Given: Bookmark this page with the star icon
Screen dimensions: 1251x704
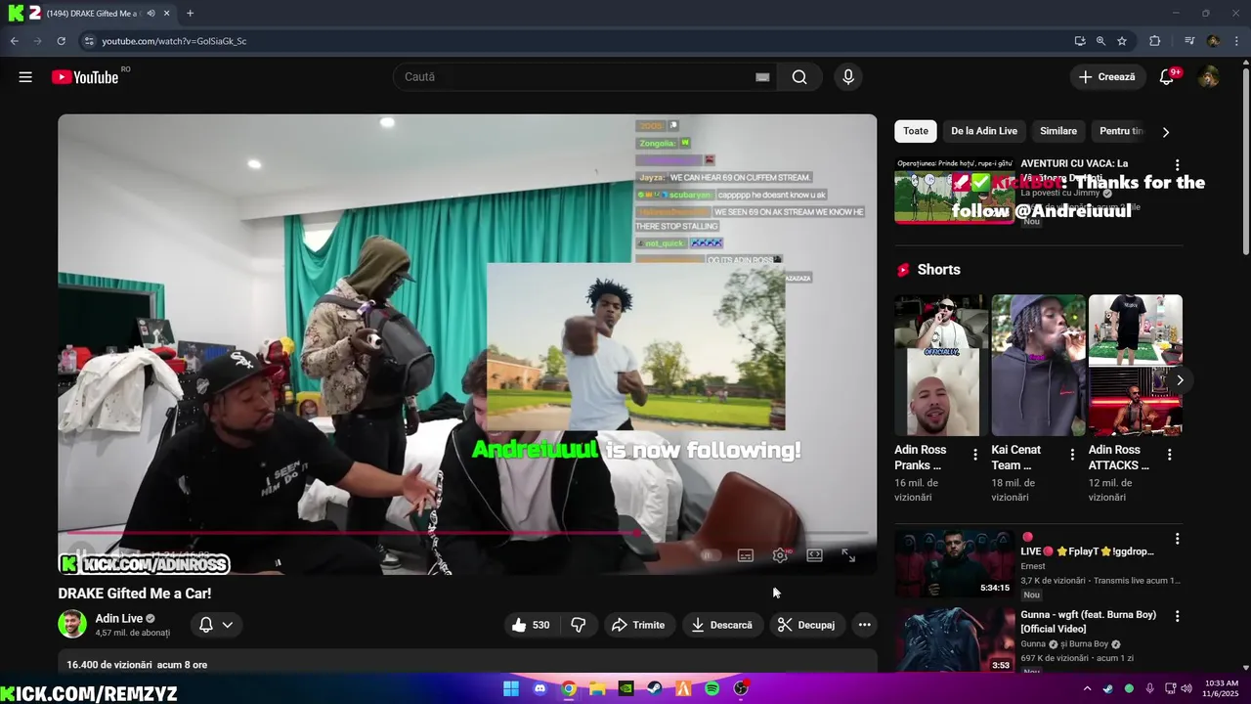Looking at the screenshot, I should click(x=1122, y=41).
